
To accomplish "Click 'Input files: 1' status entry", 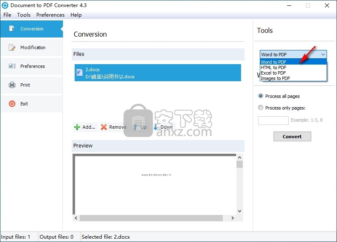I will coord(15,237).
